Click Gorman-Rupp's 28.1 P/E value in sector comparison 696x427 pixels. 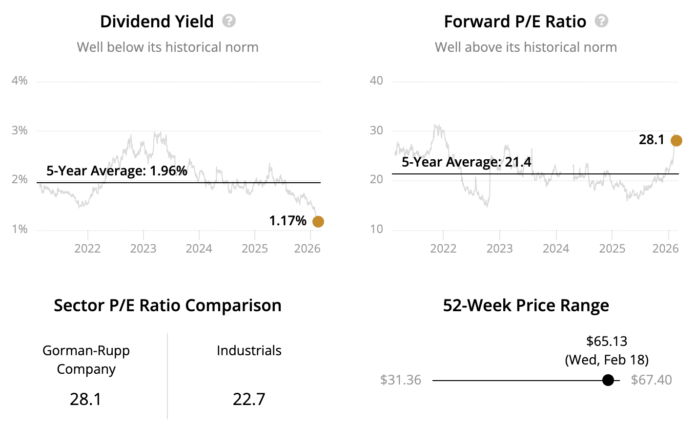86,399
